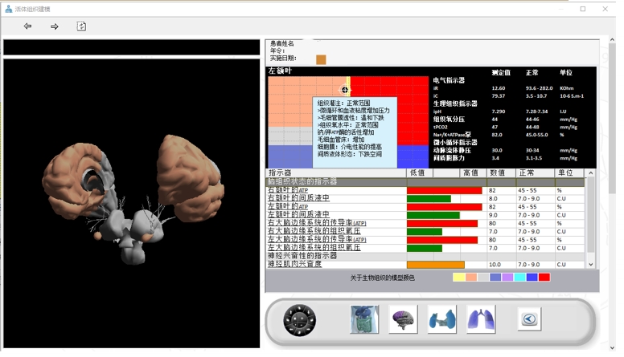Click the 高值 column header

(x=473, y=172)
